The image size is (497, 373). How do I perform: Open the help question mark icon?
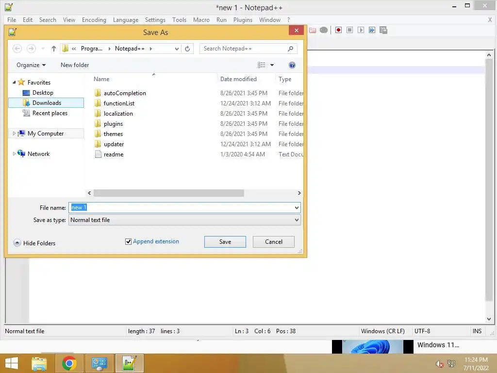pyautogui.click(x=292, y=65)
